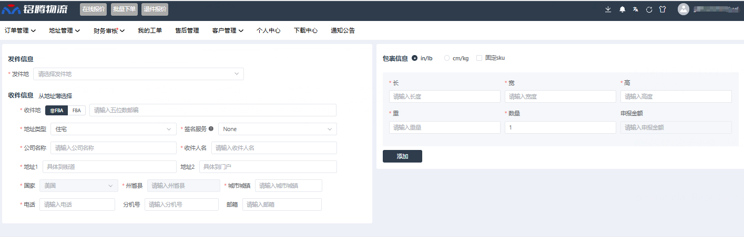Click the refresh icon in header
744x237 pixels.
(x=649, y=9)
